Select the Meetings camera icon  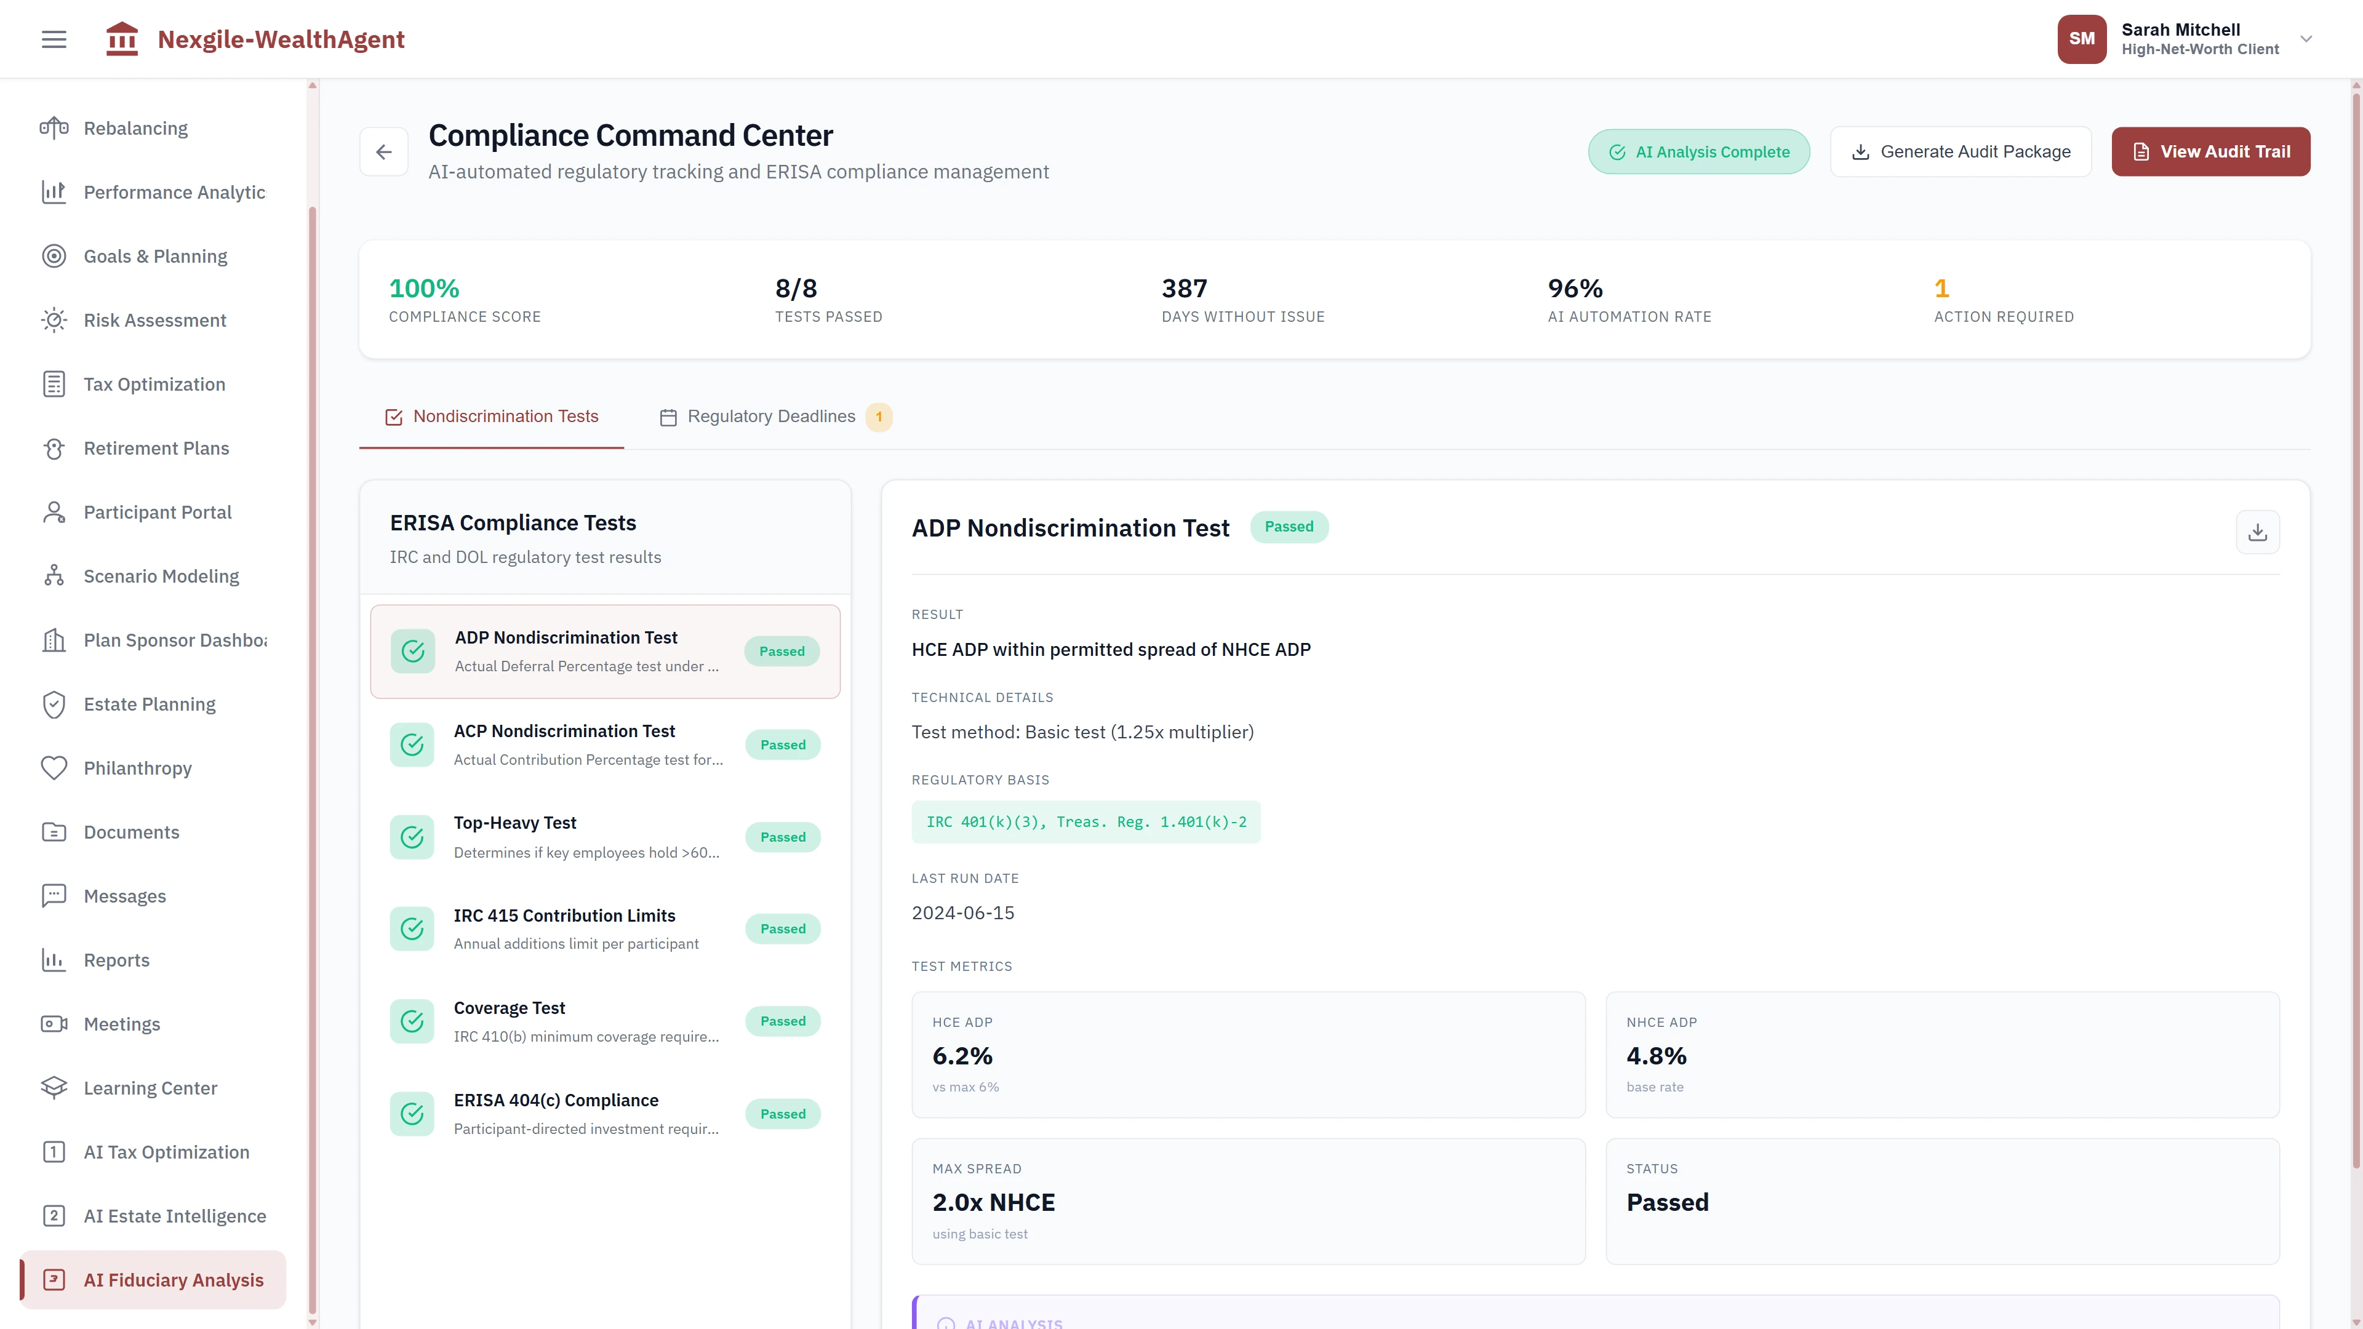pyautogui.click(x=54, y=1024)
